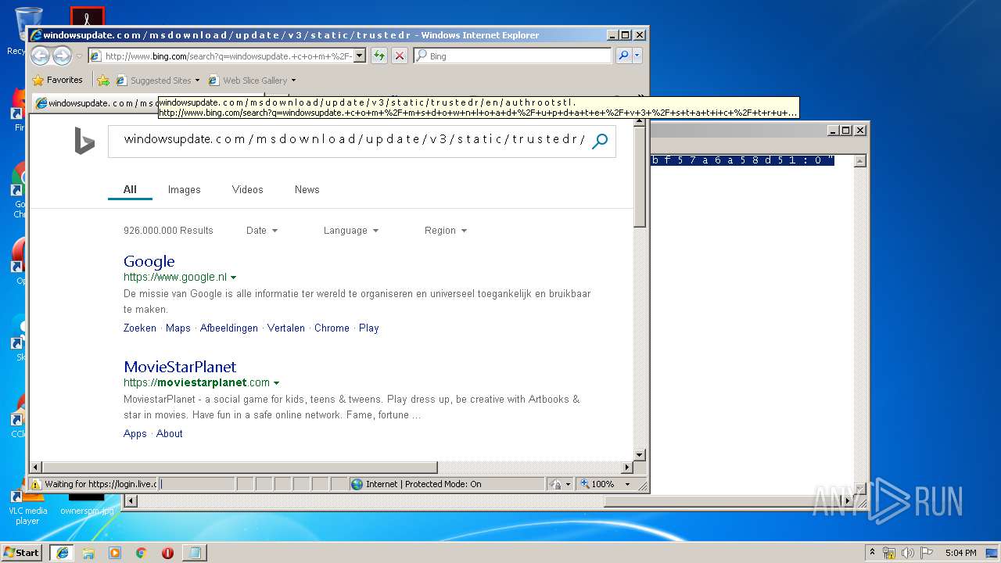
Task: Expand arrow next to google.nl URL
Action: [x=233, y=278]
